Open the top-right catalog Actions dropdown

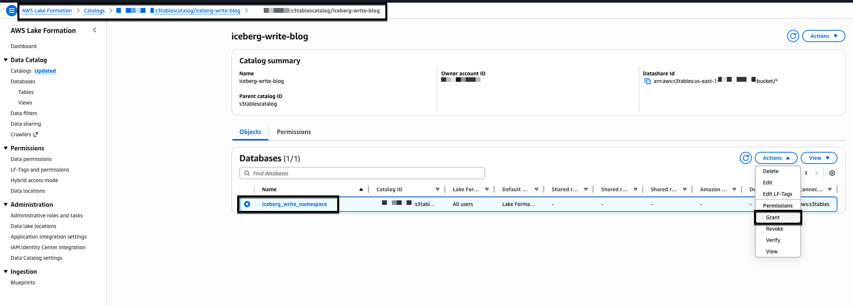point(823,36)
